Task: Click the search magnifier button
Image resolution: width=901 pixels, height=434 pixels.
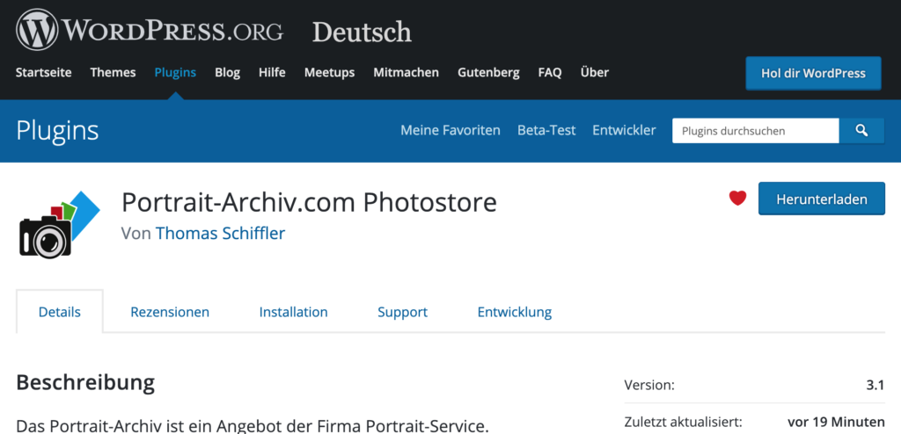Action: [x=861, y=131]
